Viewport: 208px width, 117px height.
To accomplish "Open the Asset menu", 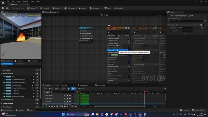I will [x=19, y=1].
